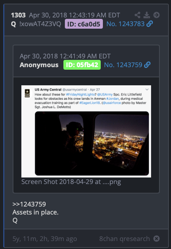
Task: Click the chain-link icon beside No. 1243783
Action: pyautogui.click(x=150, y=24)
